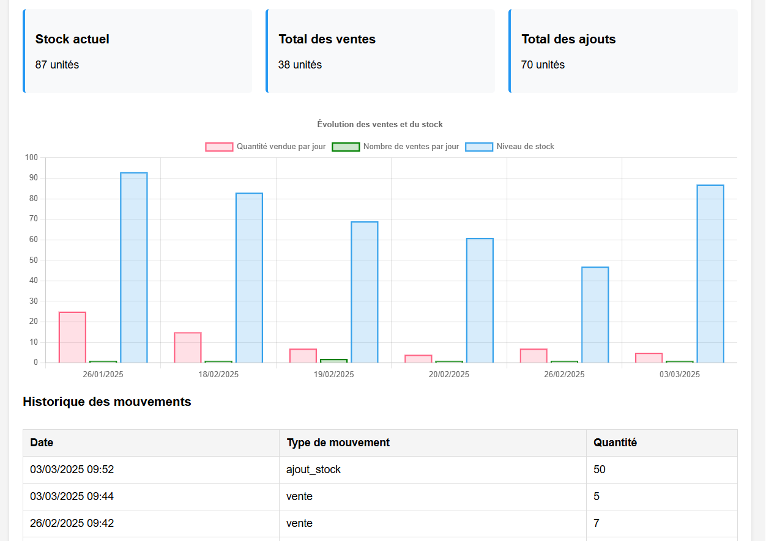
Task: Select the blue stock bar for 03/03/2025
Action: (x=710, y=274)
